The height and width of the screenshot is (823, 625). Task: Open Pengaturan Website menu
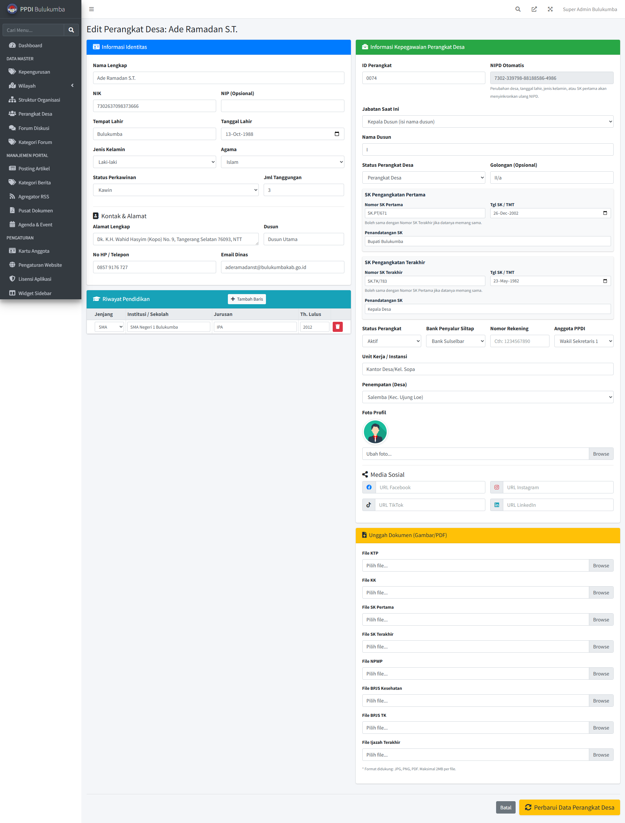pyautogui.click(x=41, y=265)
